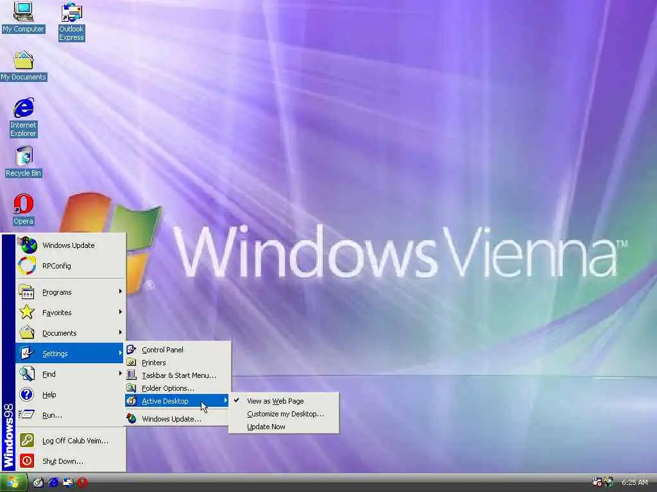
Task: Click the 6:25 AM taskbar clock
Action: click(x=635, y=482)
